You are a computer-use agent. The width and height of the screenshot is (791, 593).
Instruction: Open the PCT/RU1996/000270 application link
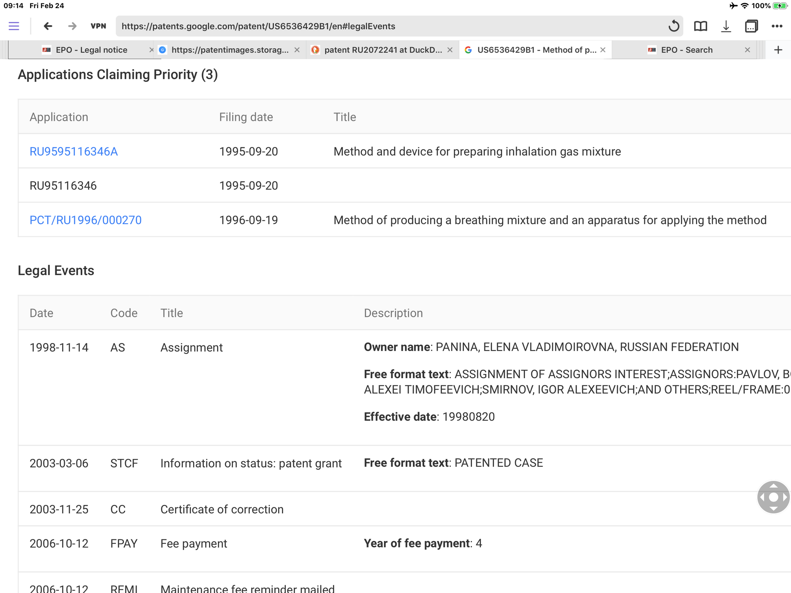85,220
